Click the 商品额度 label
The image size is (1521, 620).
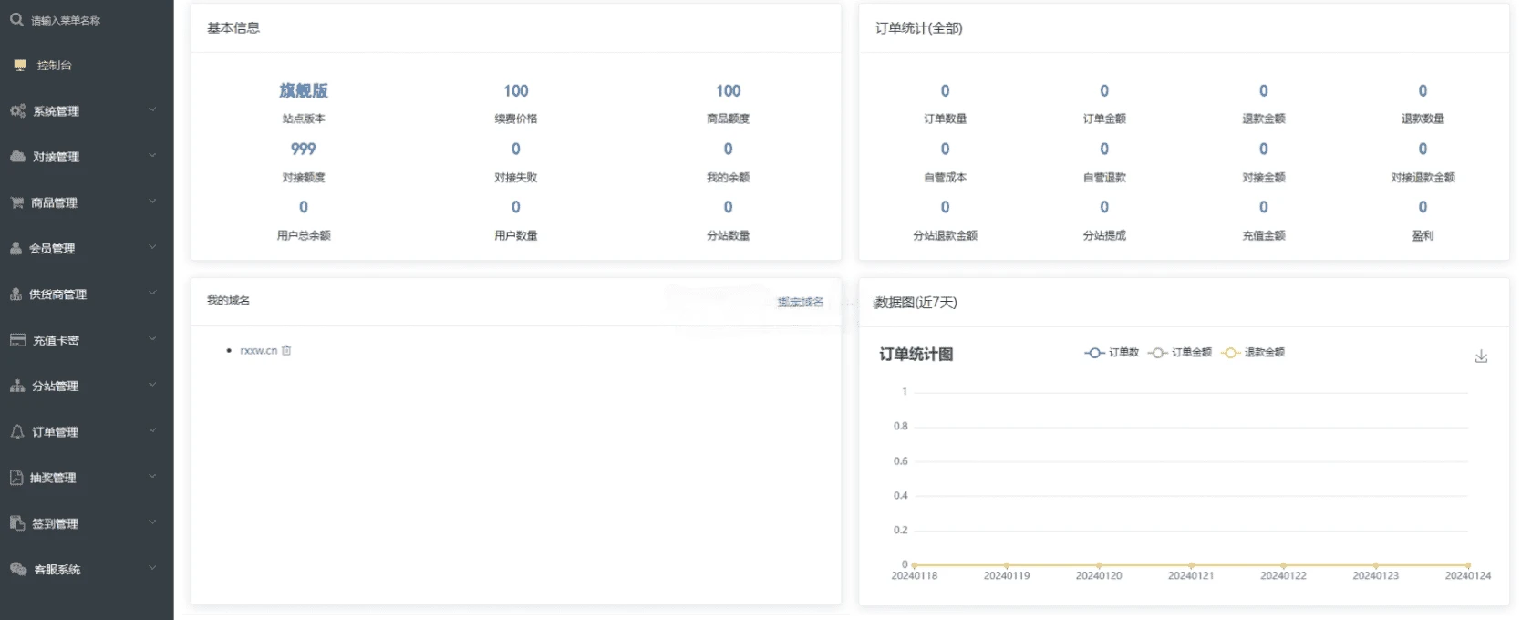pos(728,119)
